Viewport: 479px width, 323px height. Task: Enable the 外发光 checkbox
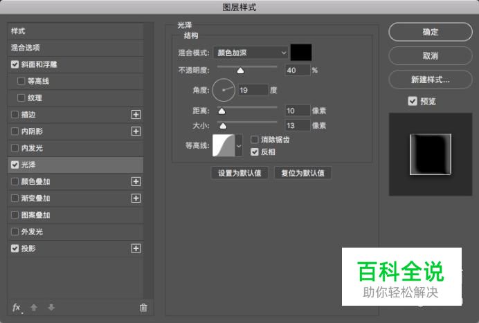(15, 232)
